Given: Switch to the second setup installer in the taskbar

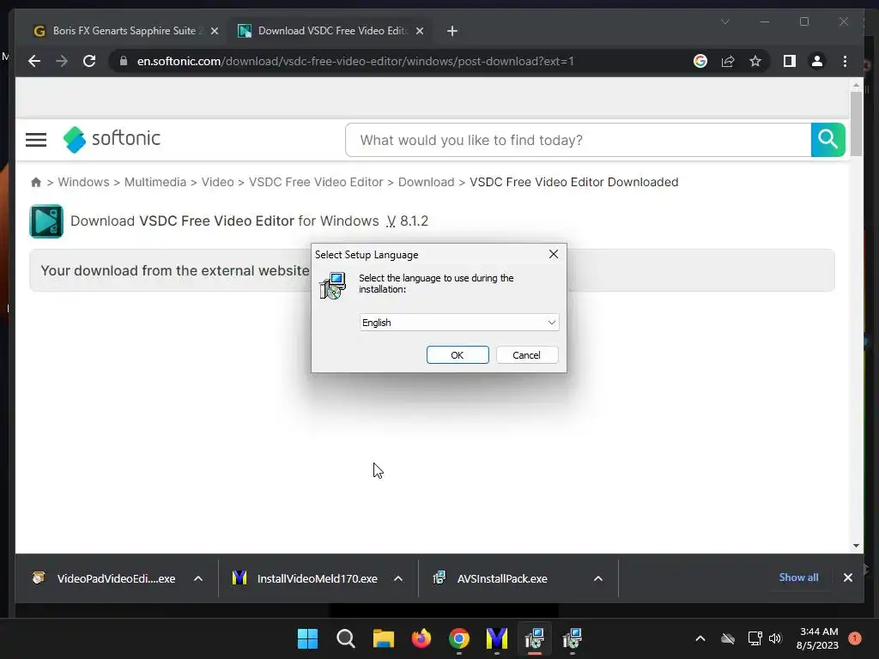Looking at the screenshot, I should pos(573,638).
